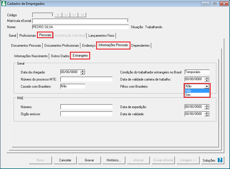The height and width of the screenshot is (169, 230).
Task: Select the Endereço tab
Action: 88,45
